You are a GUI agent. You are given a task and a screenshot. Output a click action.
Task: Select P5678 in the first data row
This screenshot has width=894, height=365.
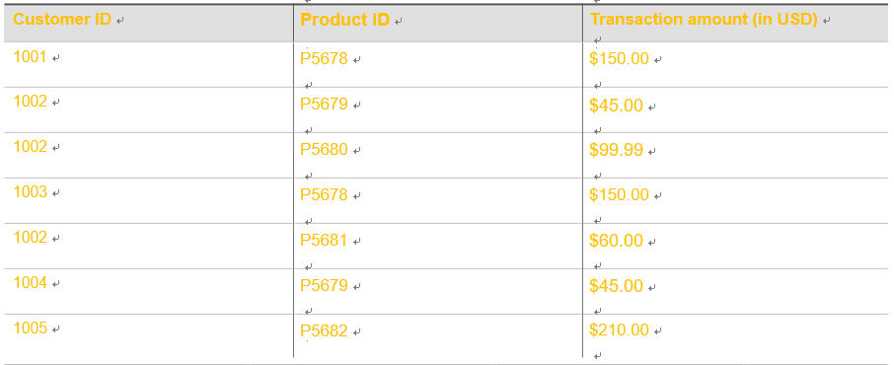(324, 59)
